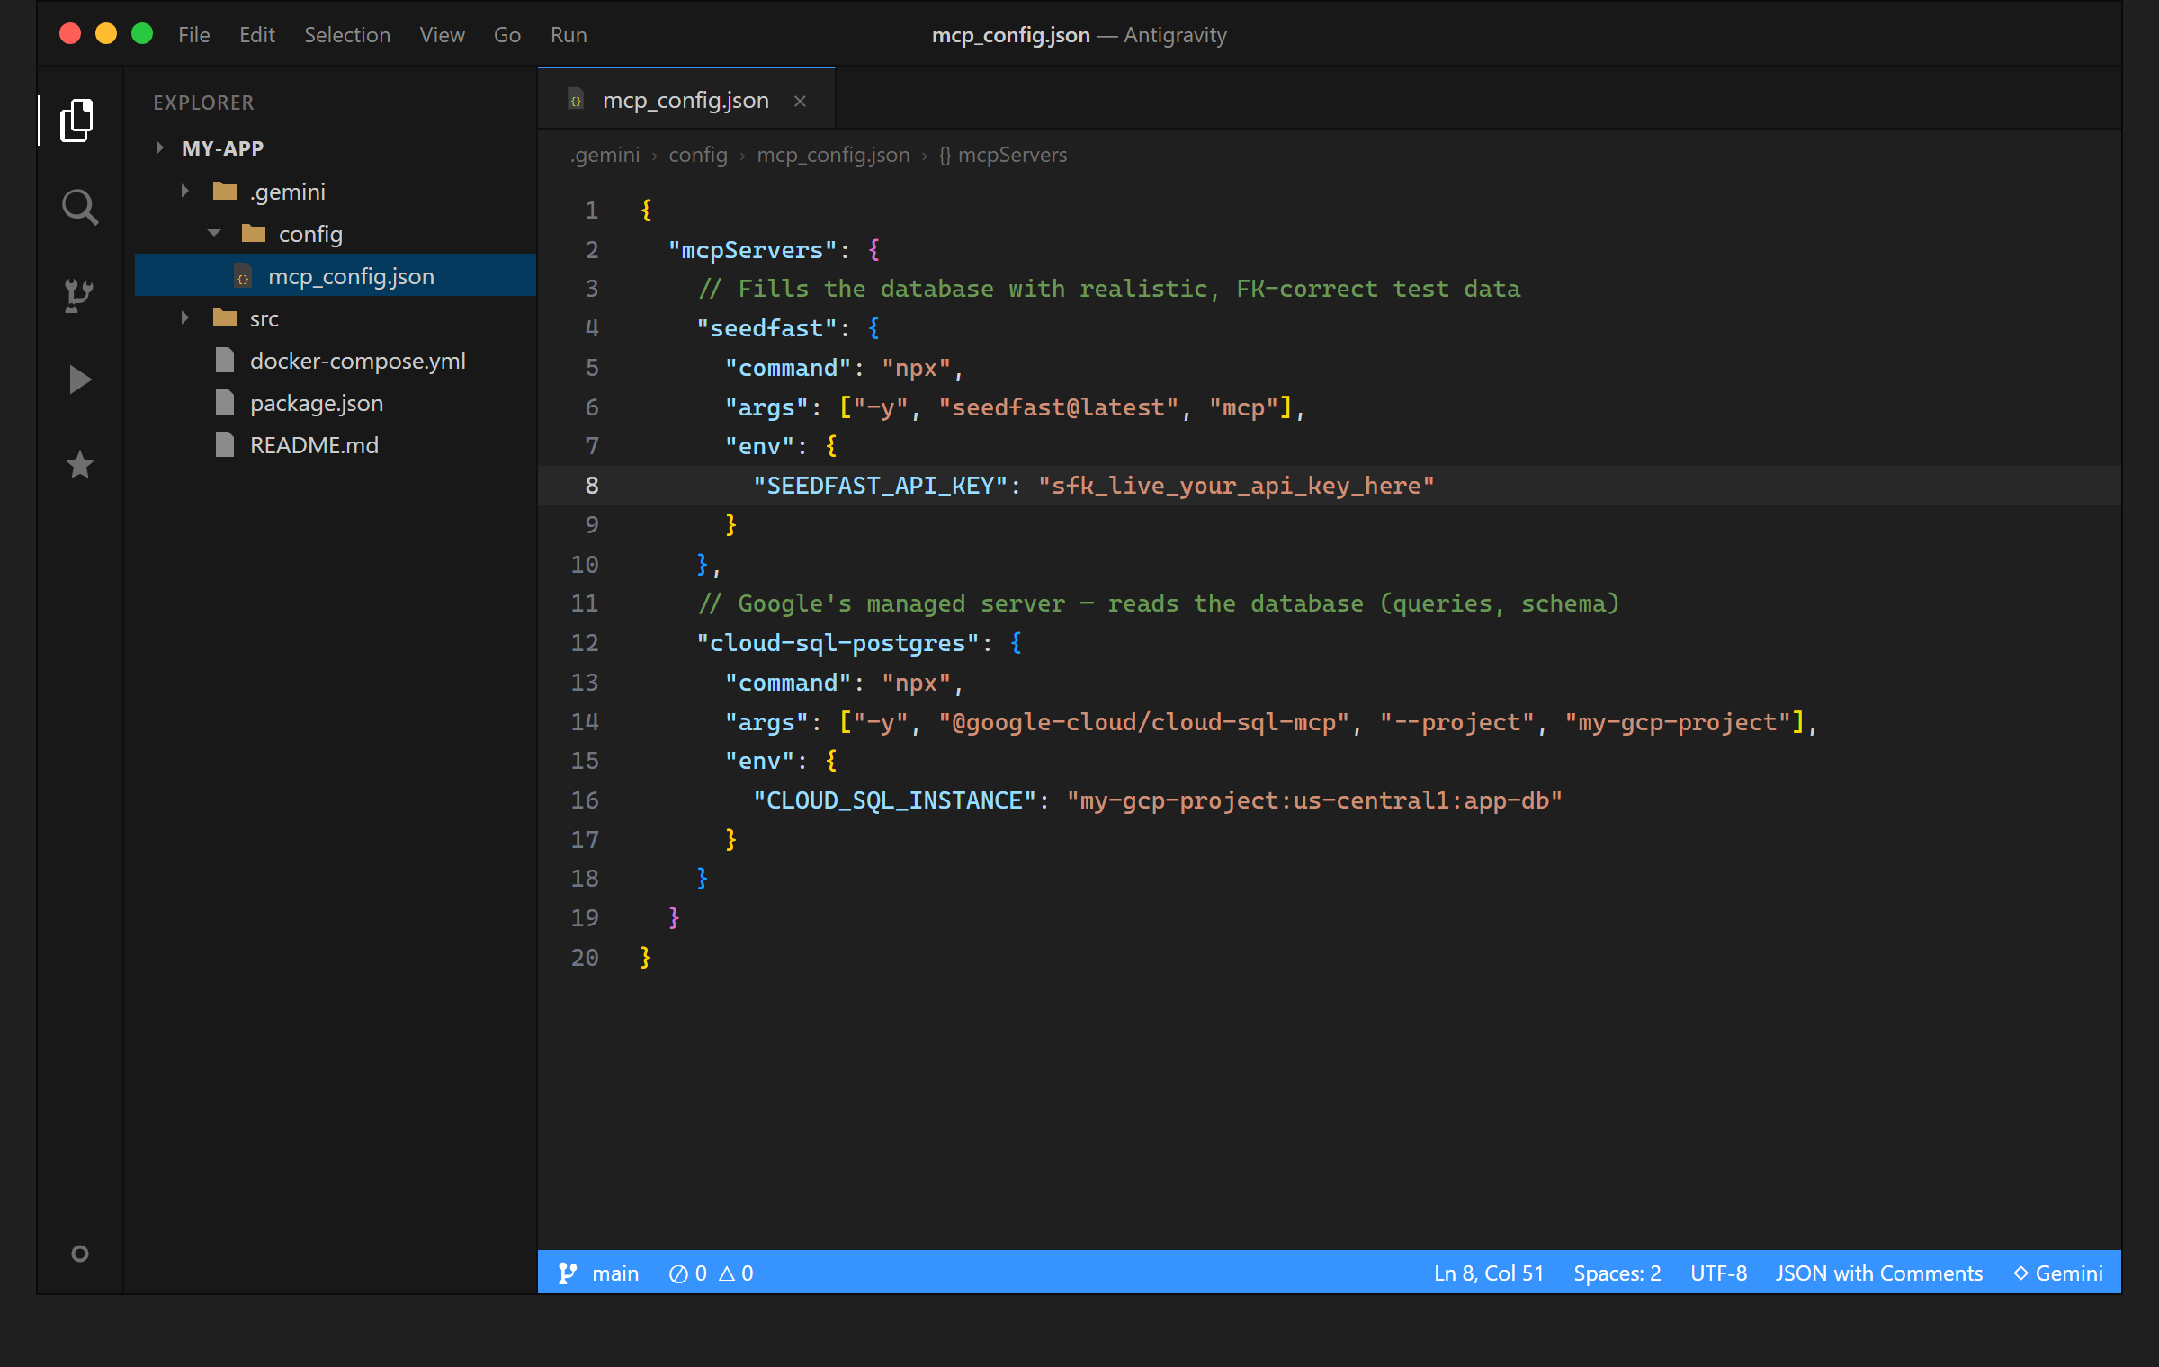
Task: Click mcpServers in the breadcrumb
Action: (1012, 155)
